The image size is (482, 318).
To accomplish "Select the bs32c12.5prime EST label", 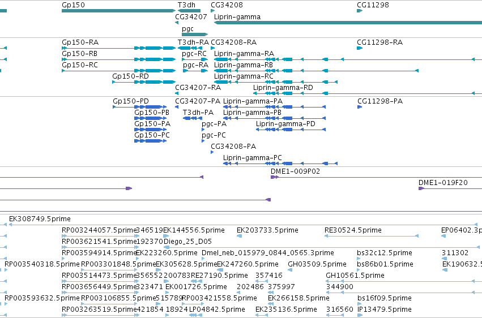I will coord(385,253).
